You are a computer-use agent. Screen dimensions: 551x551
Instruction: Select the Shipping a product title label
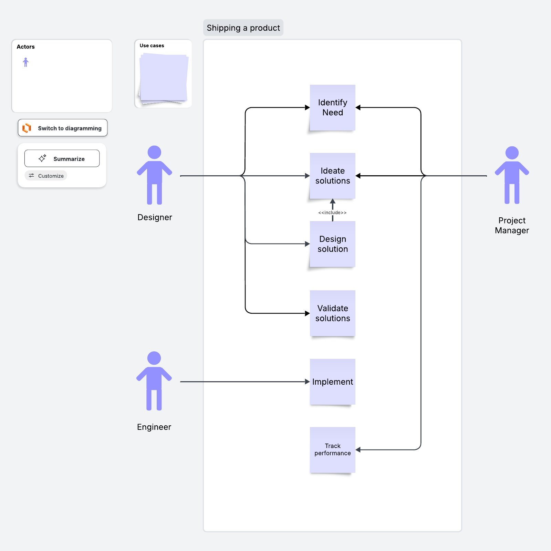coord(243,28)
